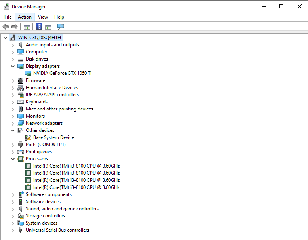Collapse the Other devices node
This screenshot has width=308, height=240.
pyautogui.click(x=13, y=131)
